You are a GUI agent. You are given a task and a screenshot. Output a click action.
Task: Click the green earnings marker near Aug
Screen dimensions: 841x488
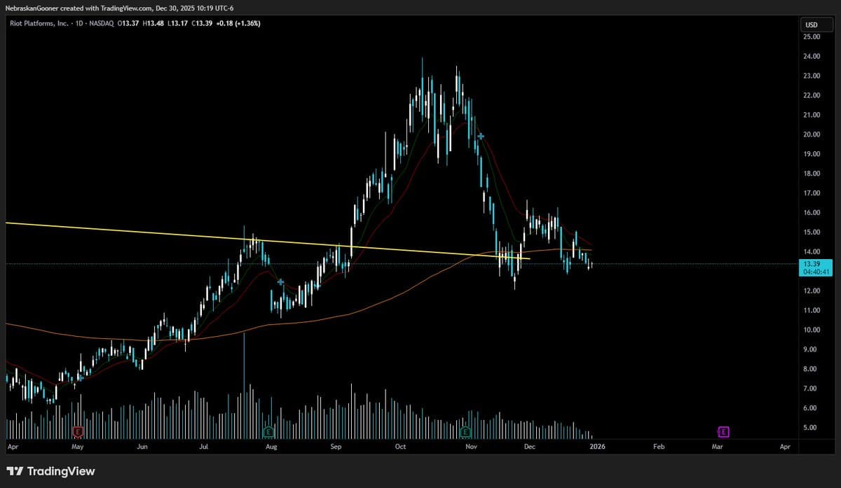[x=268, y=431]
